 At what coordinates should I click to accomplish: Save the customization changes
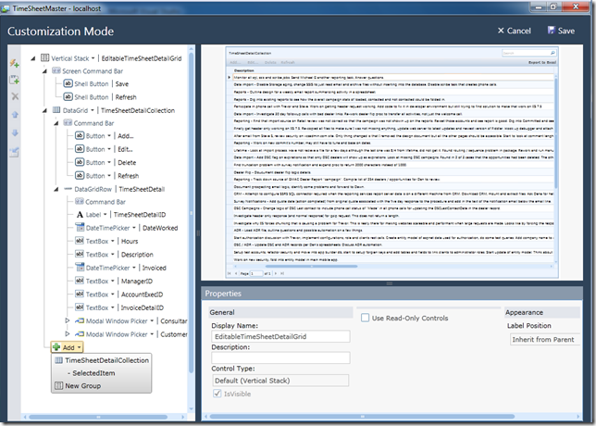point(561,31)
